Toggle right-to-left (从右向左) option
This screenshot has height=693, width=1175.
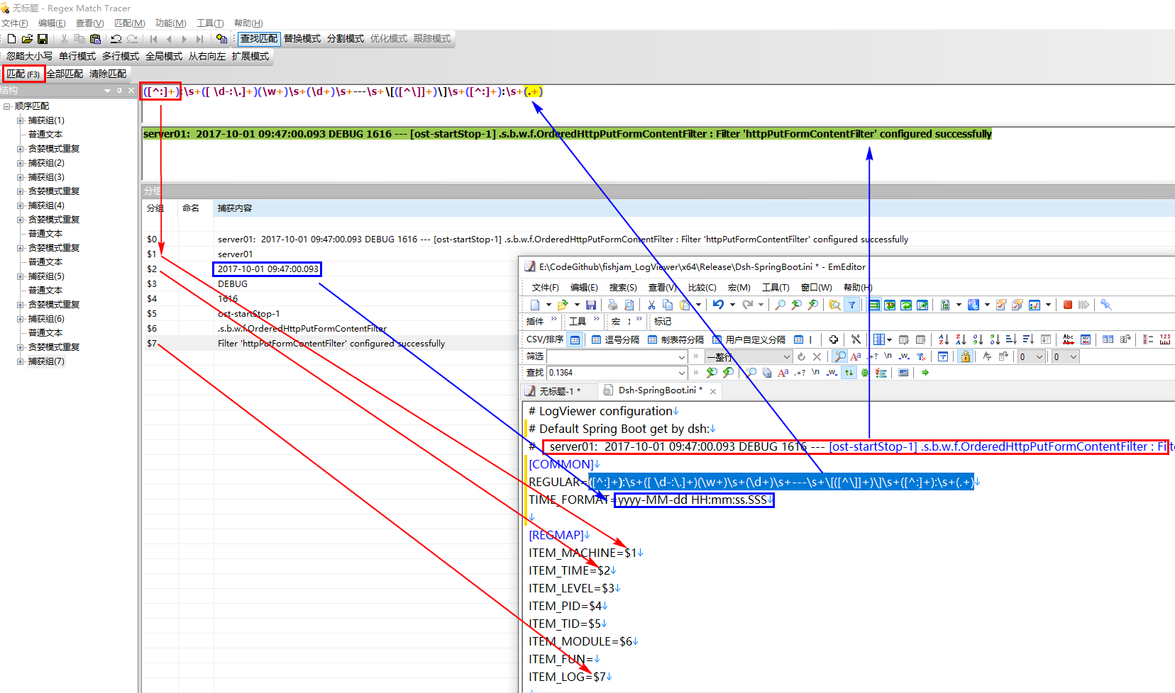click(x=207, y=56)
